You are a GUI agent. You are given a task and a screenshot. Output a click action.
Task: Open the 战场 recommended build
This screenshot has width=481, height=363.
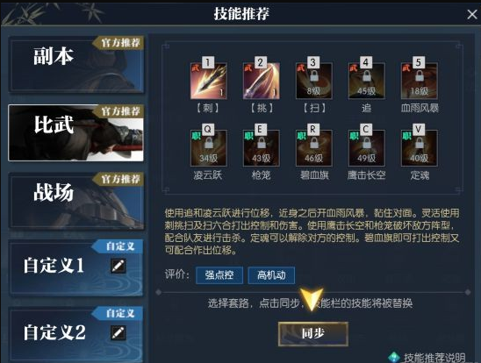click(x=76, y=201)
